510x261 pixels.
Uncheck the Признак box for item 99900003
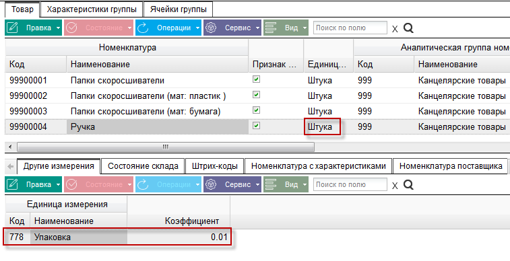click(x=256, y=110)
